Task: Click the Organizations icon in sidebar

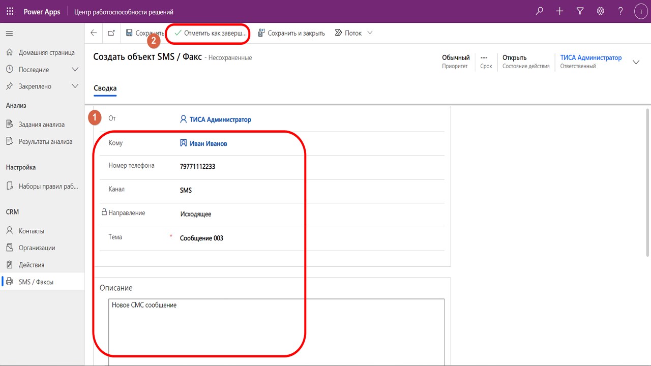Action: click(x=9, y=248)
